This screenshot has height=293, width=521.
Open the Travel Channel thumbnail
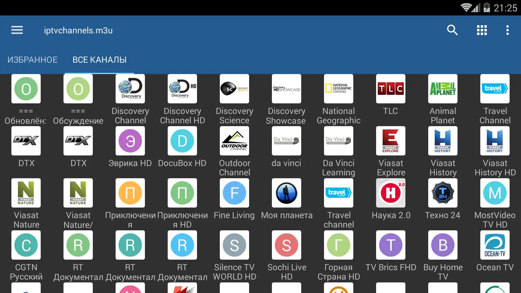click(495, 89)
